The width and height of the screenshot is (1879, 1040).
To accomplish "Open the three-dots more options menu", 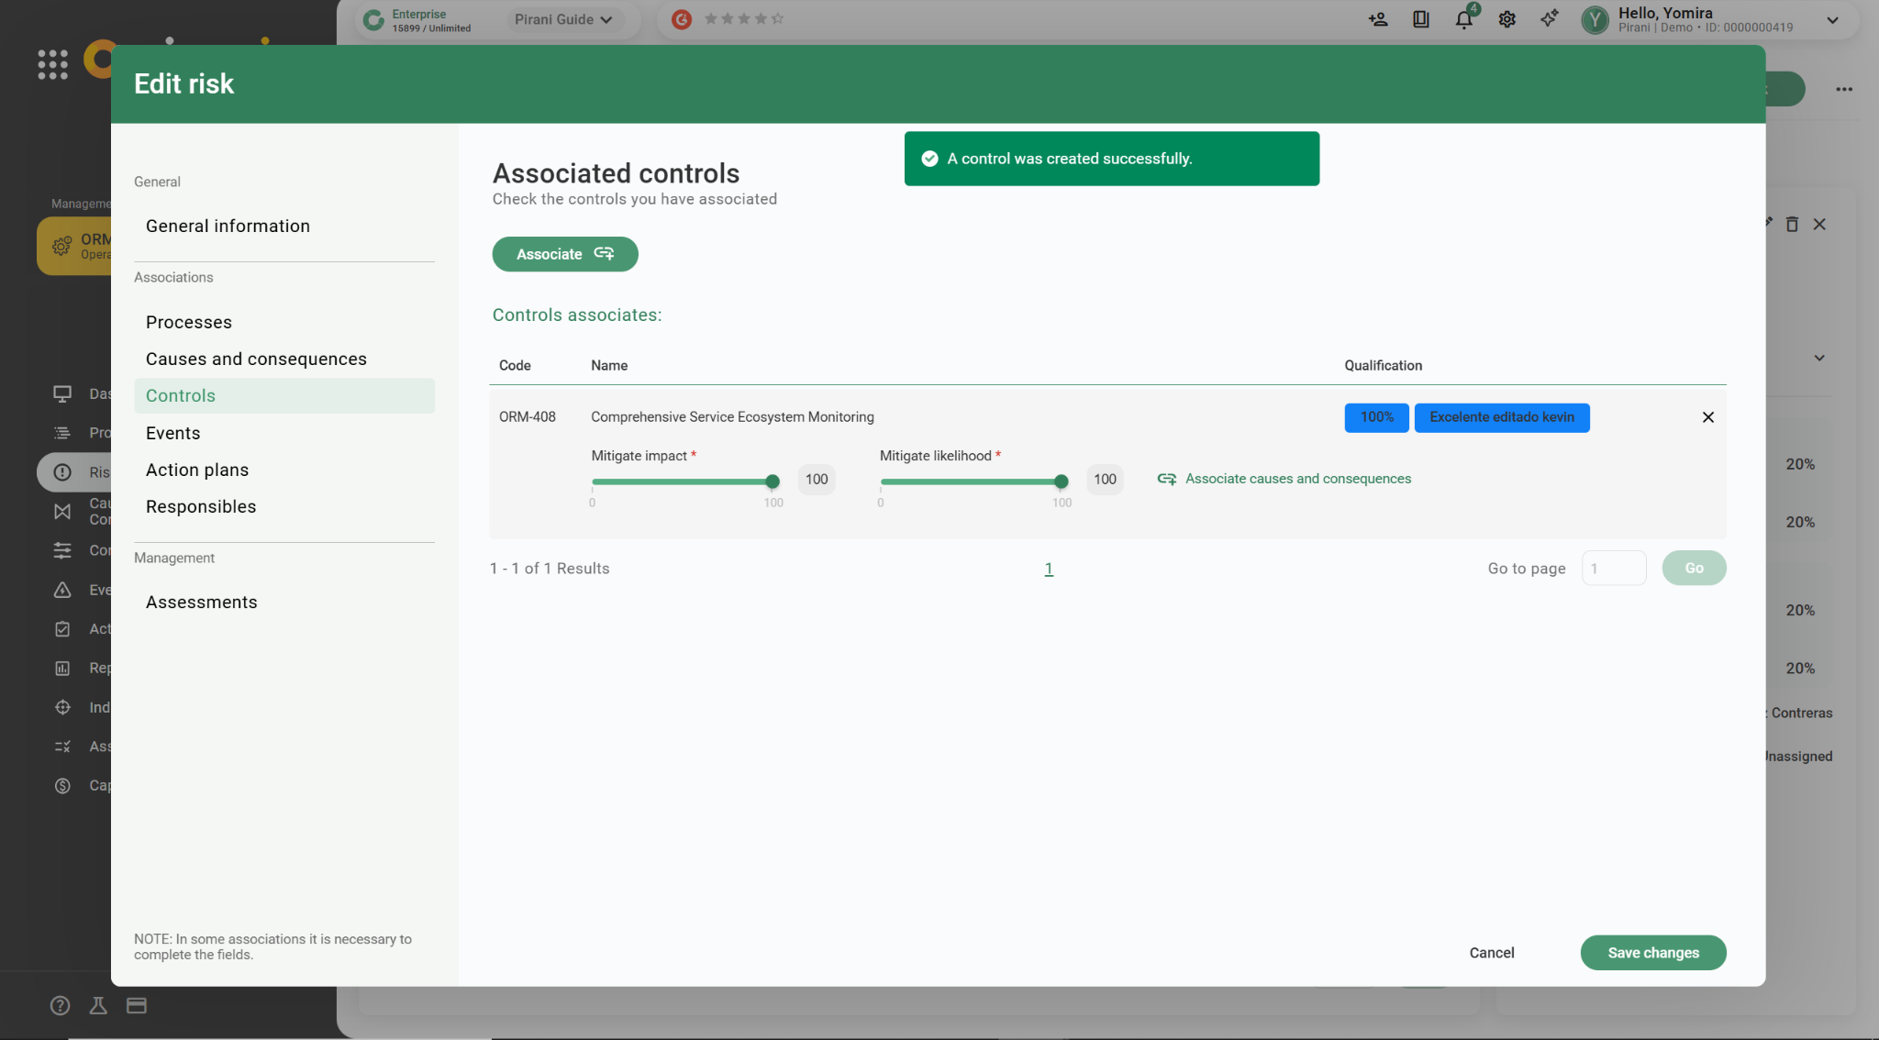I will point(1844,89).
